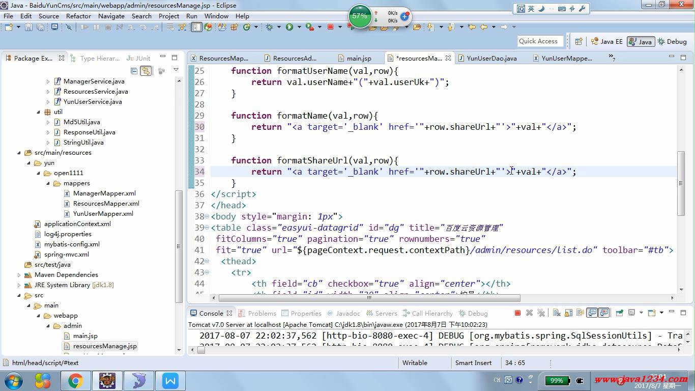
Task: Minimize the Package Explorer panel
Action: 163,57
